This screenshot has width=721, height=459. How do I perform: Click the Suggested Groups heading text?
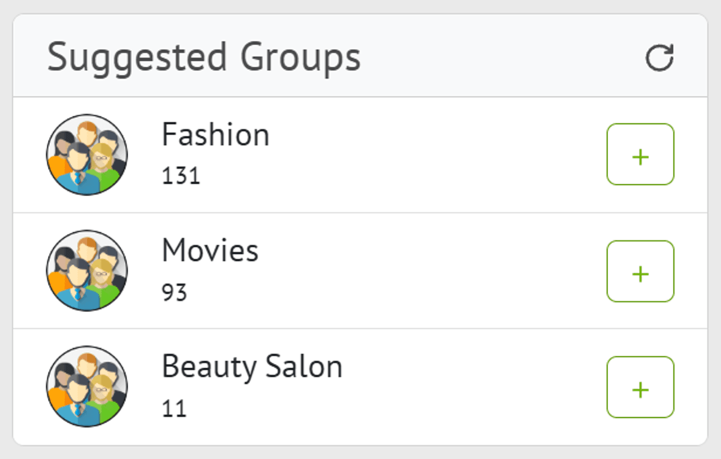[x=204, y=57]
